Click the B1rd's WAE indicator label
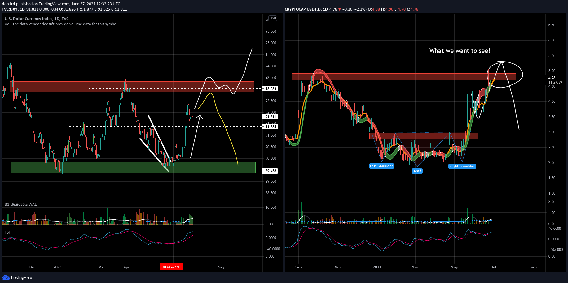Screen dimensions: 568x283 (21, 204)
